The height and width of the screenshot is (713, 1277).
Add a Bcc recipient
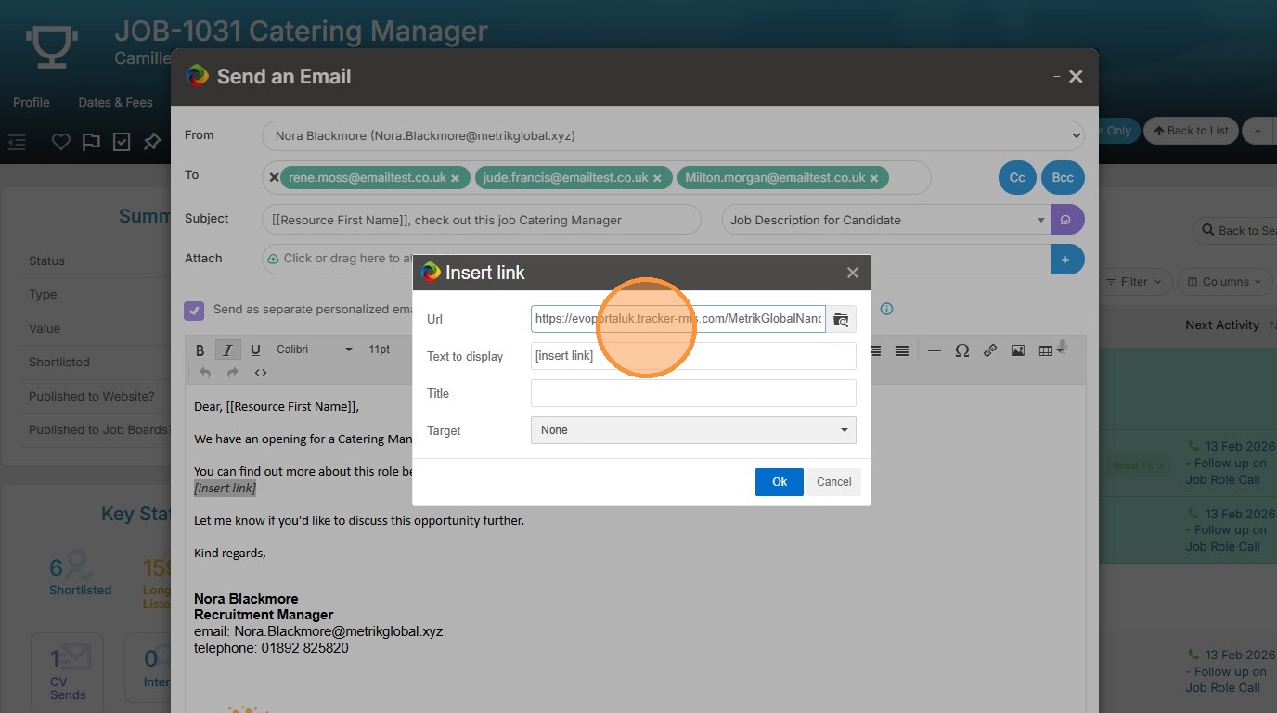coord(1063,178)
